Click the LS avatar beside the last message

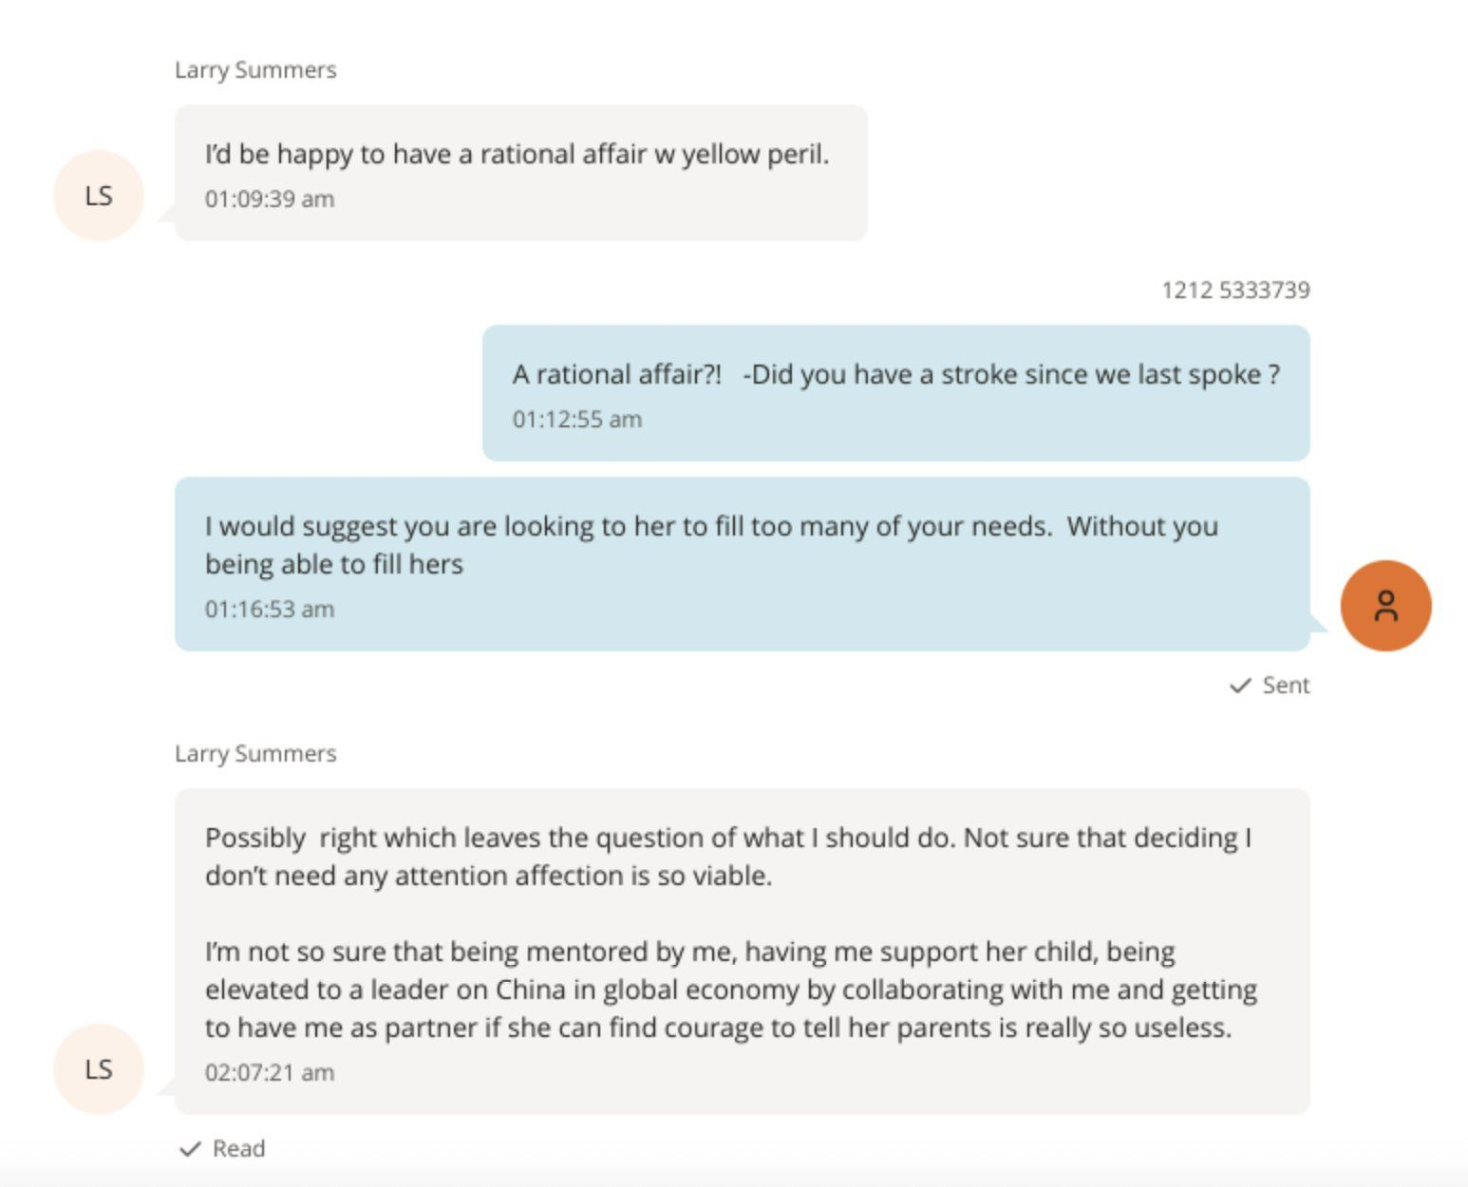click(99, 1069)
